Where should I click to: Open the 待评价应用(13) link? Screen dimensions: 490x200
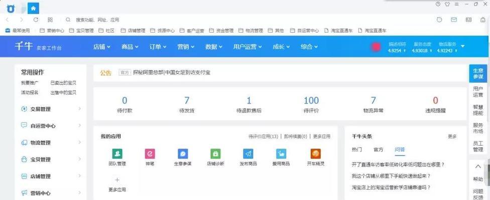tap(263, 136)
